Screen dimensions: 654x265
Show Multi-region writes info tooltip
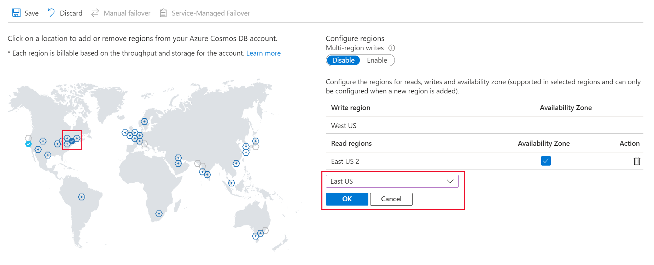[392, 48]
